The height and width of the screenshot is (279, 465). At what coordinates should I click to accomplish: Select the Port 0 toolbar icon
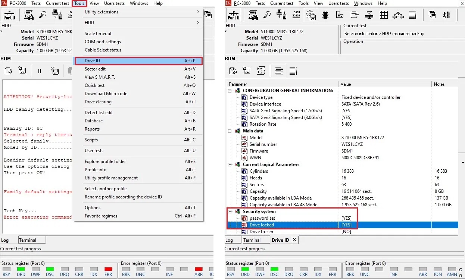click(x=233, y=15)
